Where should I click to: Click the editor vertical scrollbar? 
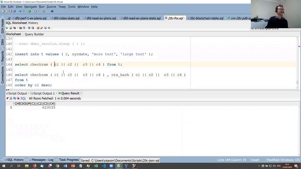[x=297, y=63]
